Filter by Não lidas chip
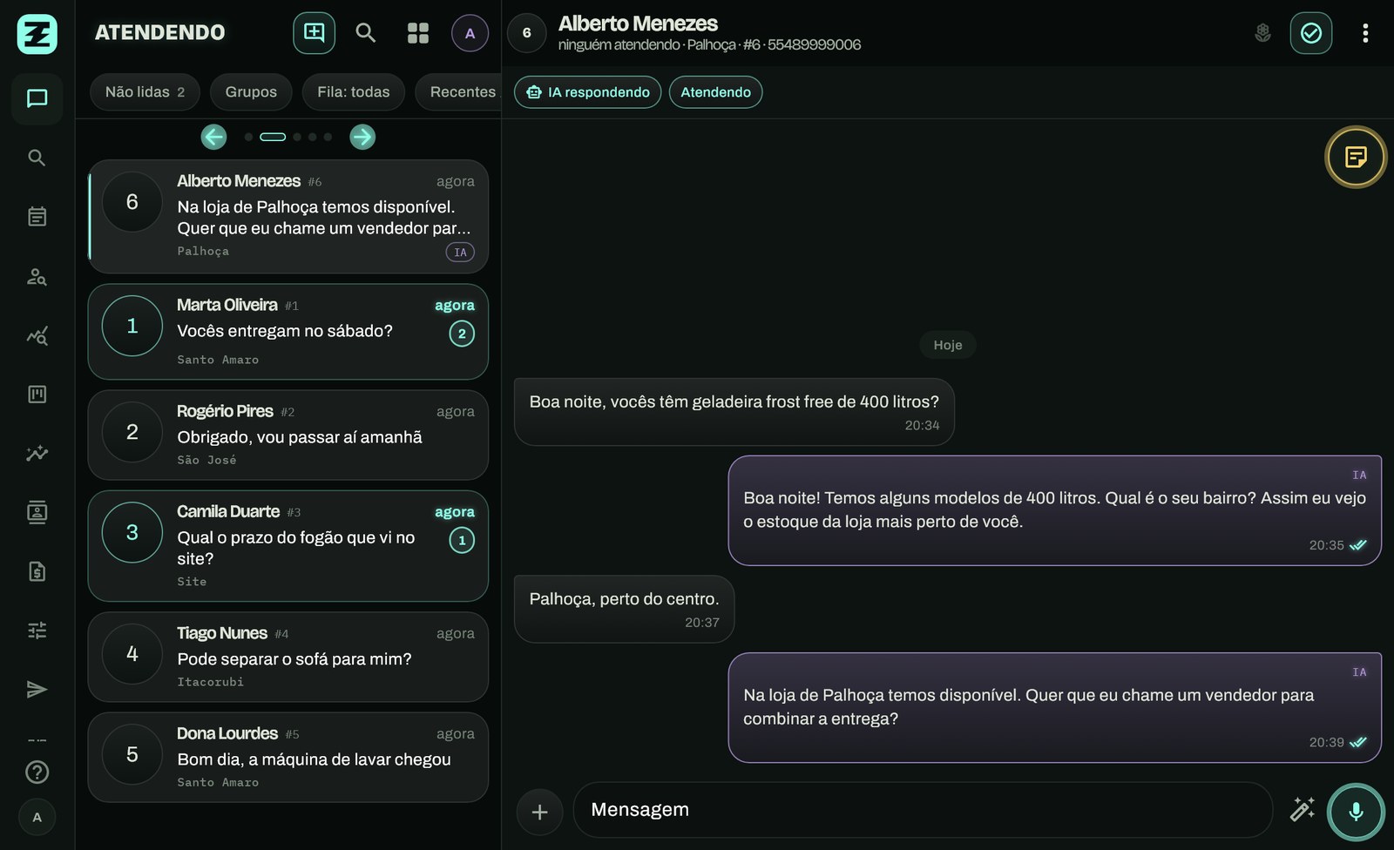Screen dimensions: 1394x850 pyautogui.click(x=145, y=91)
